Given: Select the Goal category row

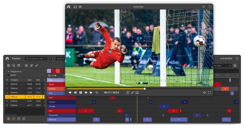Looking at the screenshot, I should [x=56, y=80].
